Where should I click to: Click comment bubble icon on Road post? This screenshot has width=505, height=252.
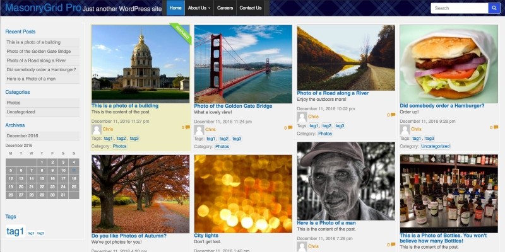coord(393,115)
